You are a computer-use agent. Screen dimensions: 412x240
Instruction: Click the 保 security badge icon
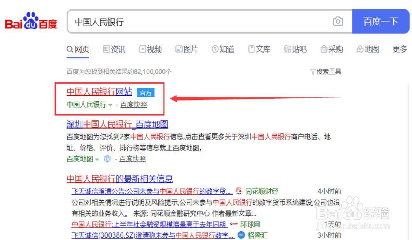coord(107,159)
